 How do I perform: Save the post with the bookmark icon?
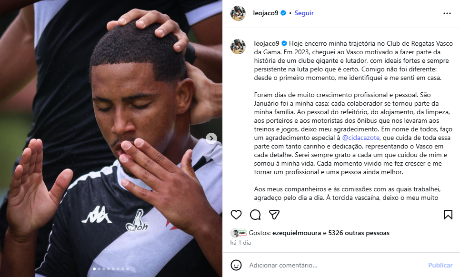[448, 215]
